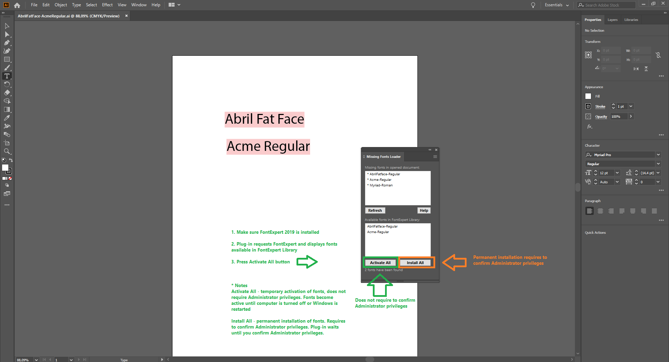
Task: Justify with last line aligned right
Action: (x=643, y=211)
